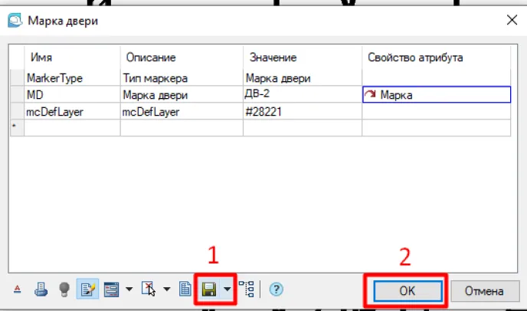This screenshot has width=527, height=311.
Task: Click the tree structure icon
Action: click(x=247, y=289)
